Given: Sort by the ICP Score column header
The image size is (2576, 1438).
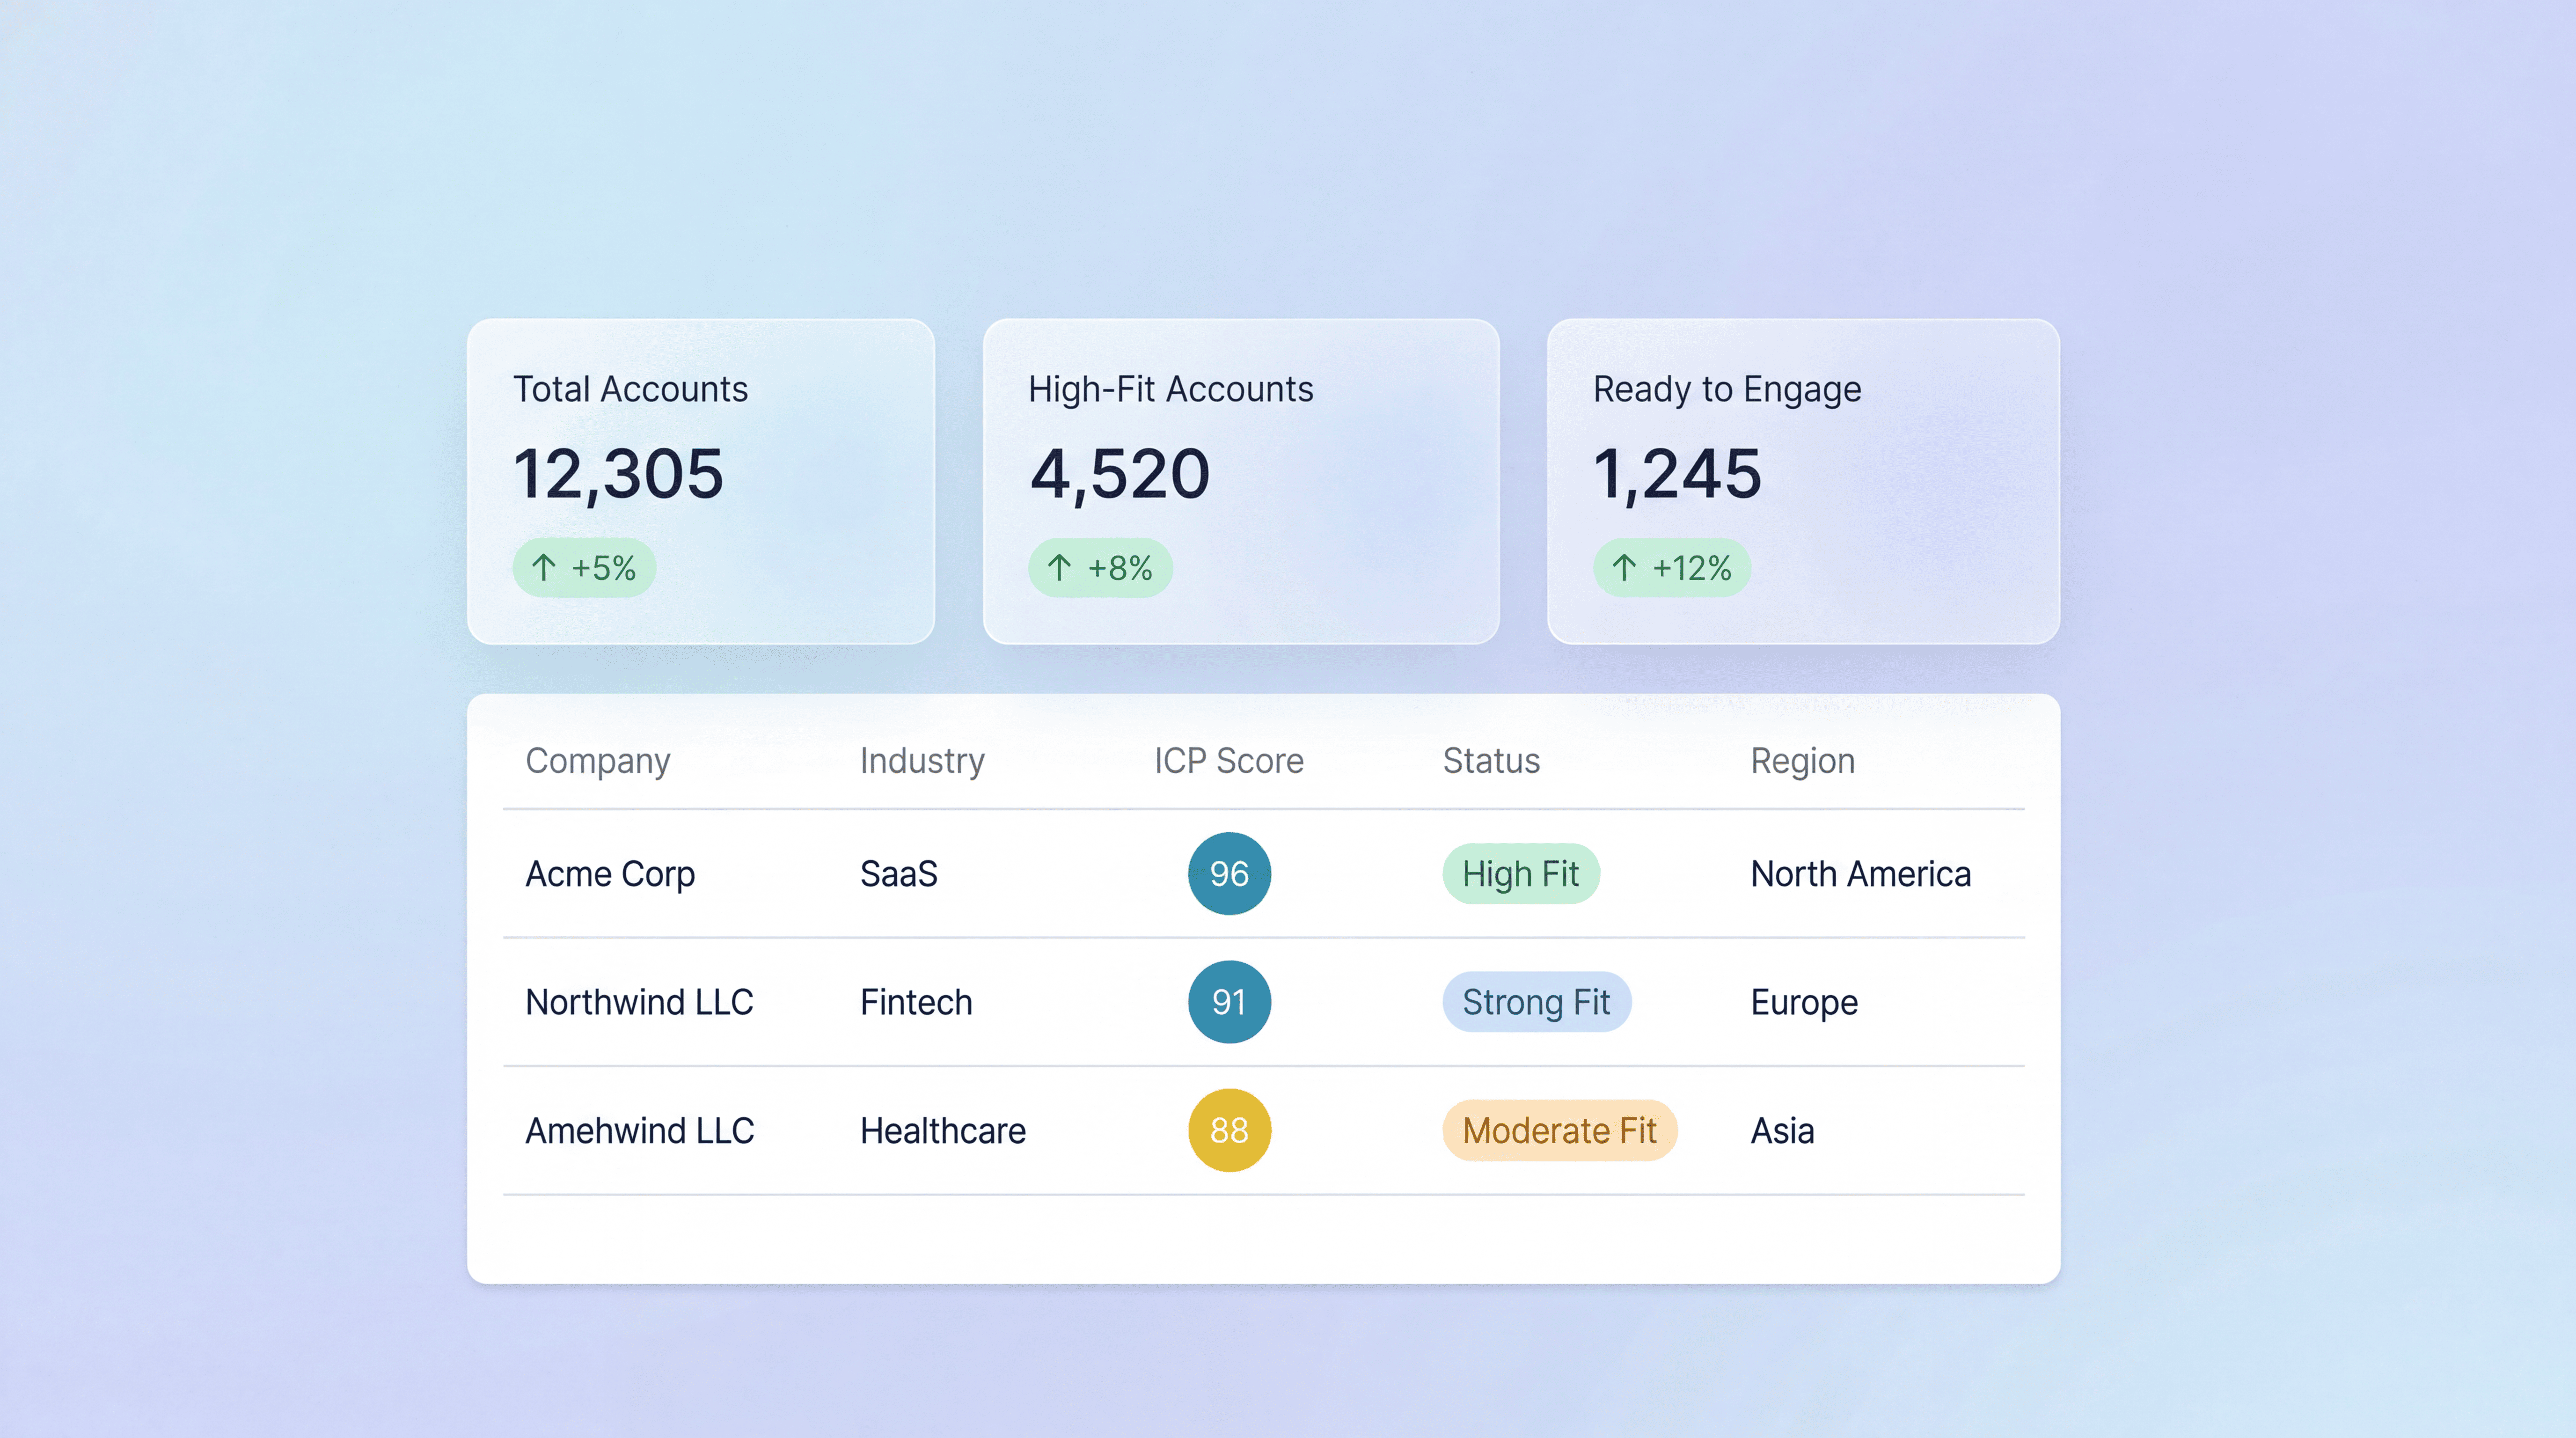Looking at the screenshot, I should 1229,761.
